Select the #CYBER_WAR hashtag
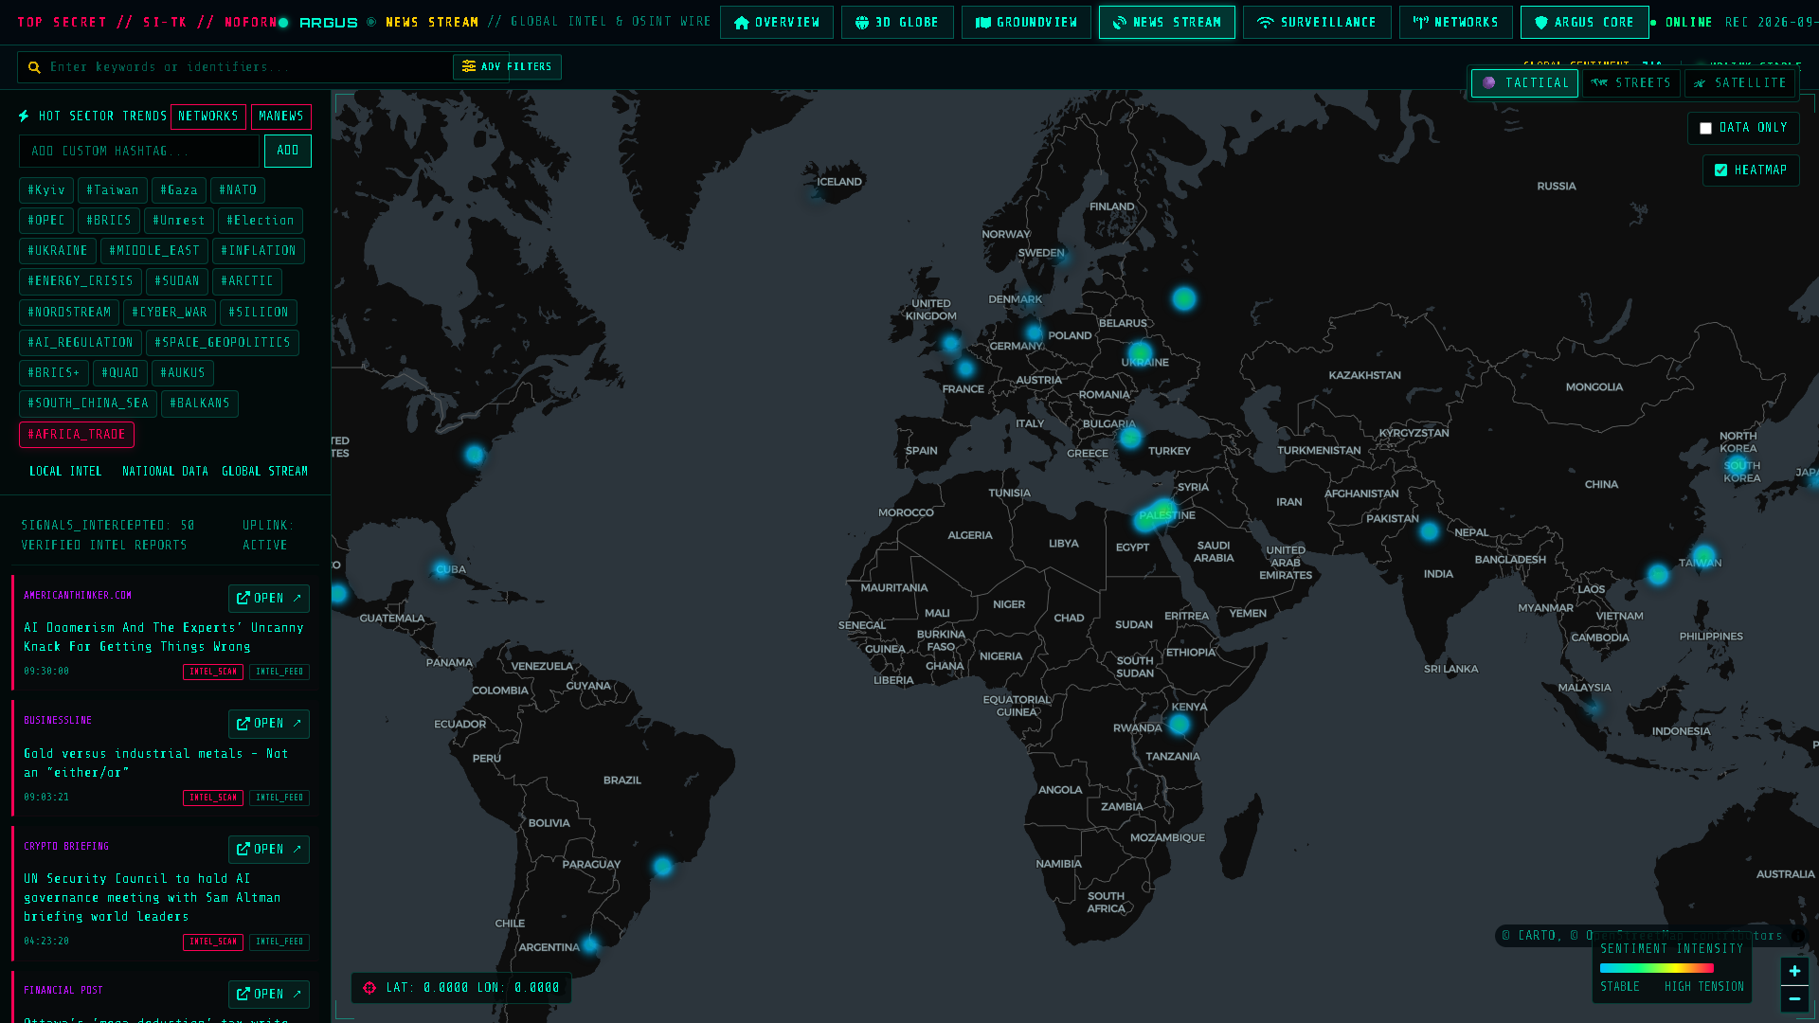 [170, 313]
